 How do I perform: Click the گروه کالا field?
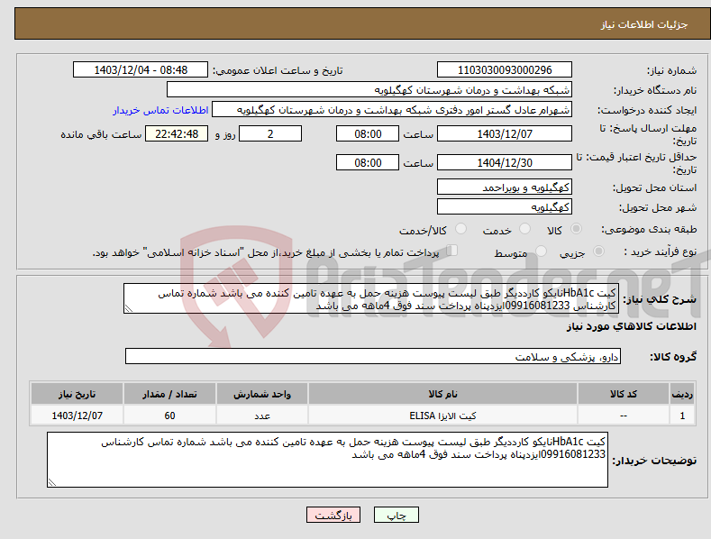point(373,357)
